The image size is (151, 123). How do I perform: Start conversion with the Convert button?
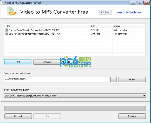18,116
